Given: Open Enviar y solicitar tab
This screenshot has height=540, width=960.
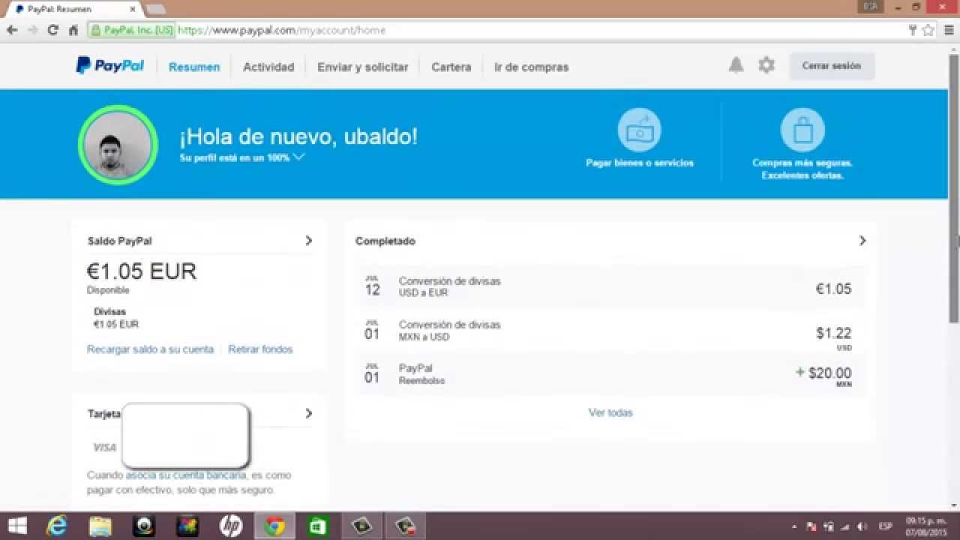Looking at the screenshot, I should tap(363, 67).
